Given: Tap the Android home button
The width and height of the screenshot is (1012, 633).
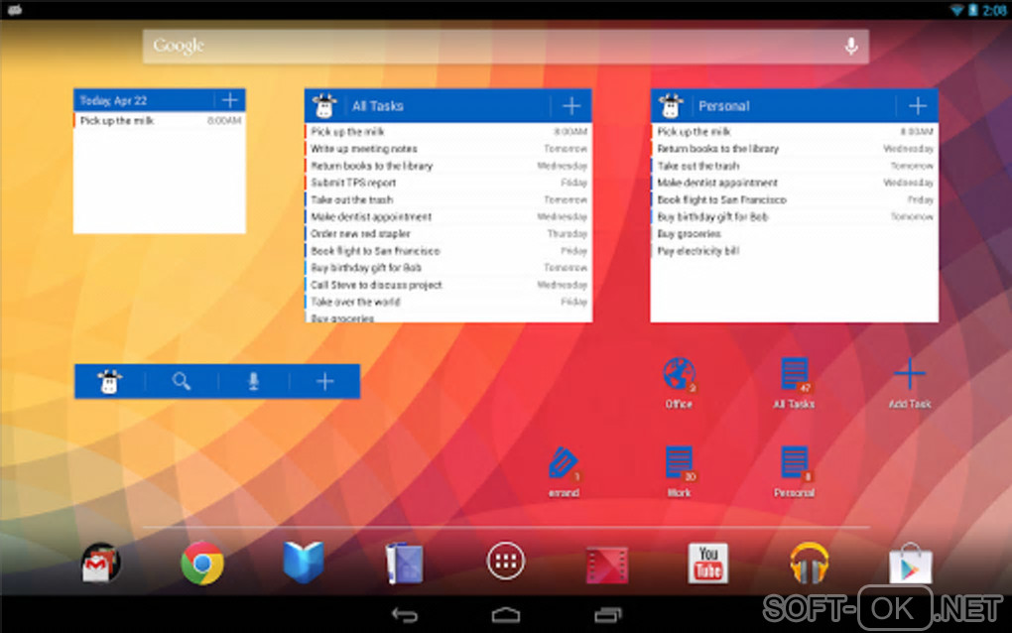Looking at the screenshot, I should click(505, 615).
